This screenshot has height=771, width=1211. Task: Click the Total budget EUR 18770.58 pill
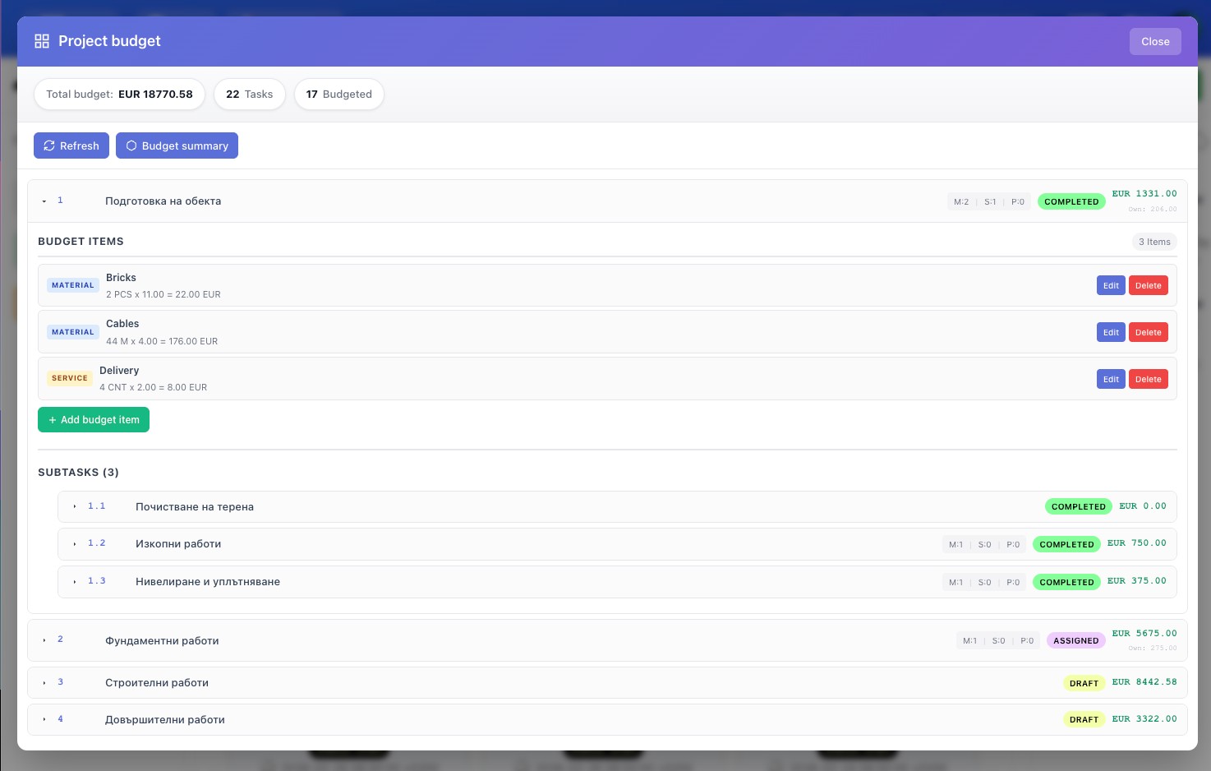point(119,94)
